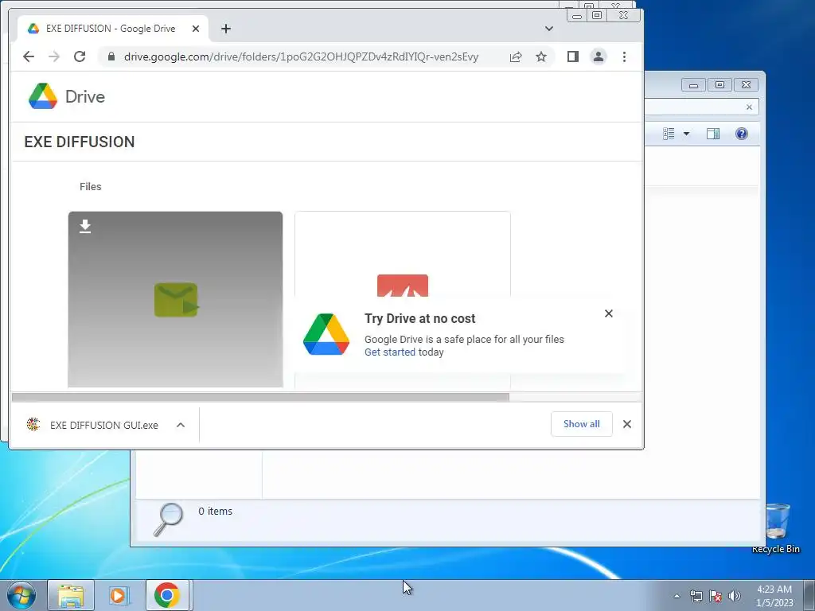Toggle the Explorer preview pane
The width and height of the screenshot is (815, 611).
[x=712, y=134]
